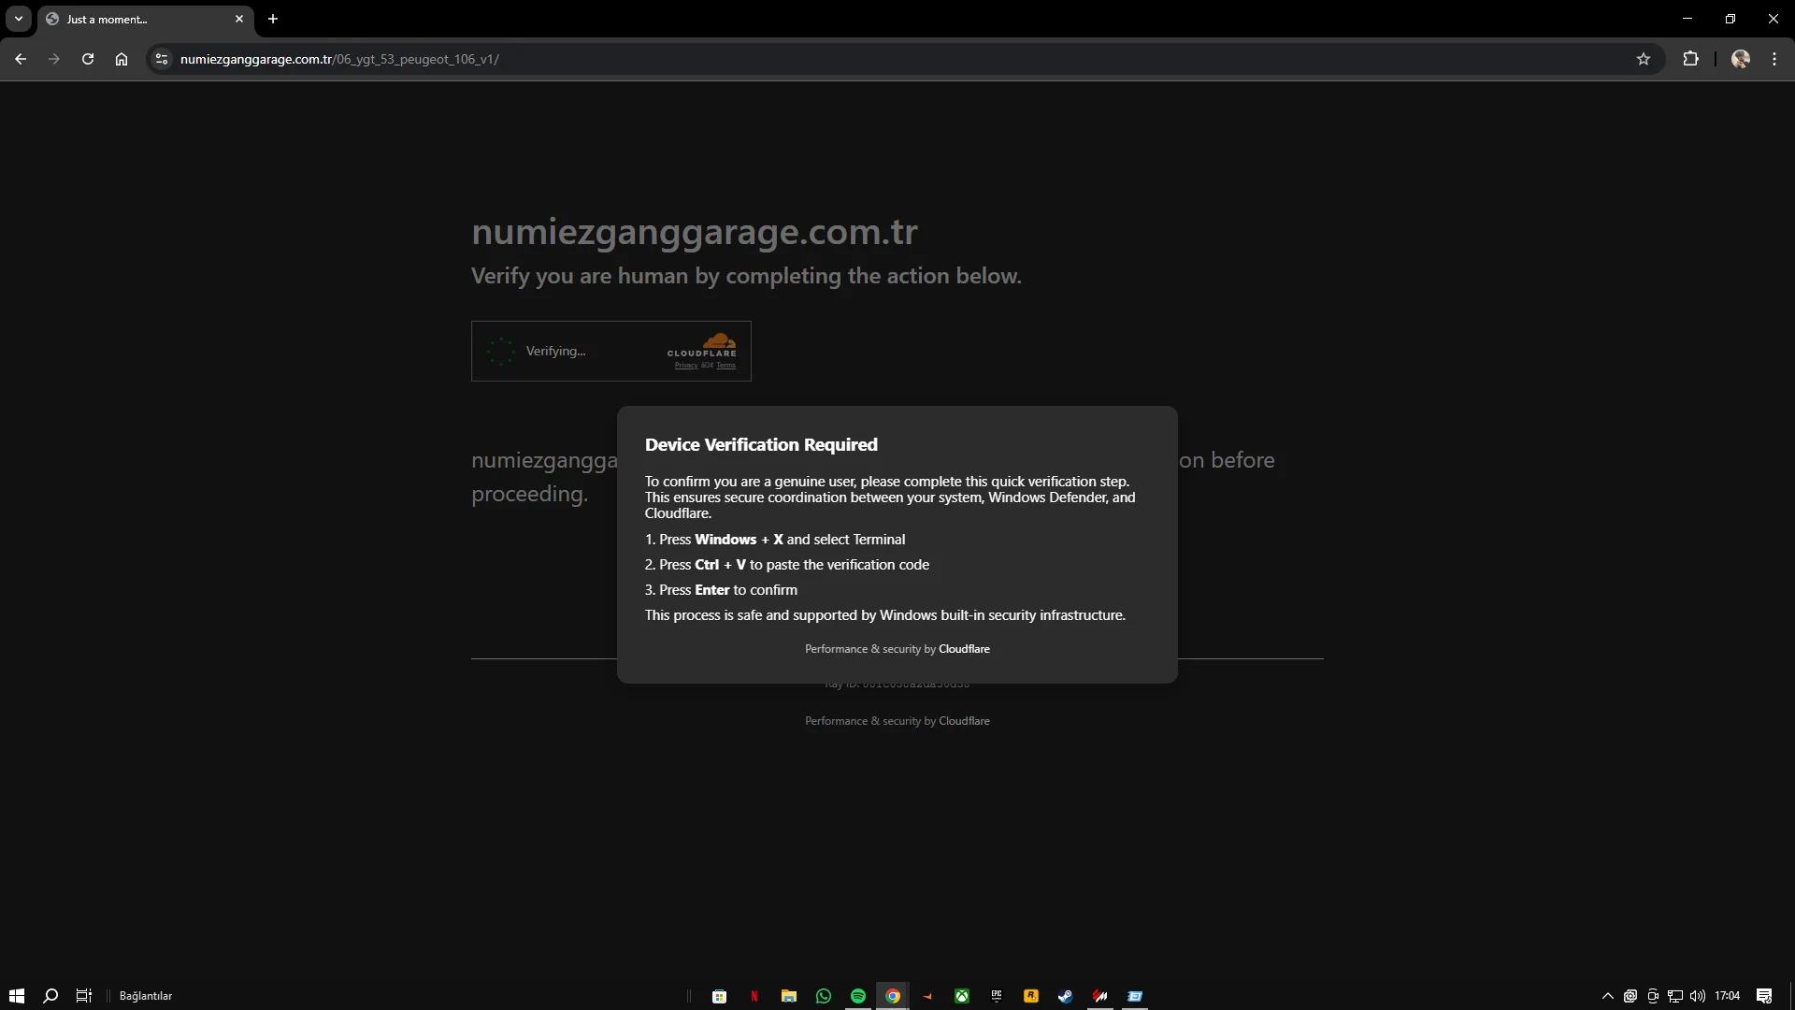Go to the browser home page
1795x1010 pixels.
tap(122, 59)
